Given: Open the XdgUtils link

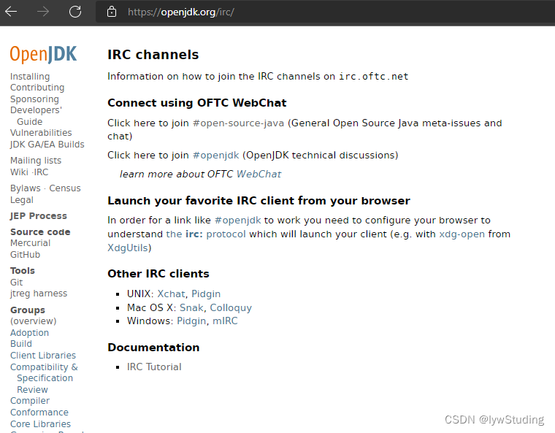Looking at the screenshot, I should (x=128, y=248).
